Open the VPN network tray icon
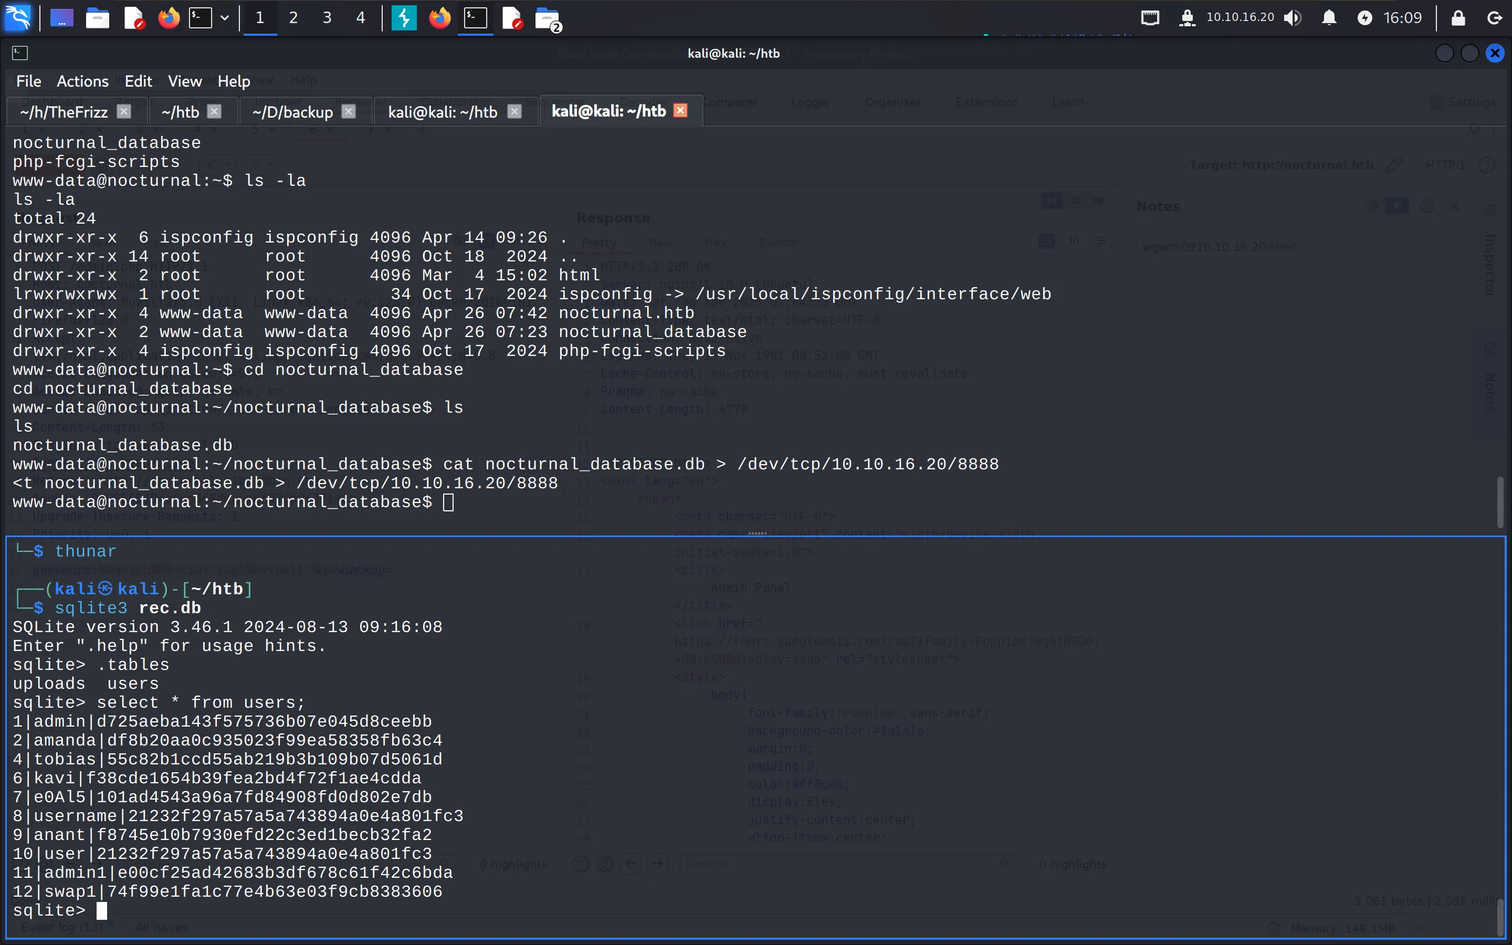 (x=1187, y=17)
